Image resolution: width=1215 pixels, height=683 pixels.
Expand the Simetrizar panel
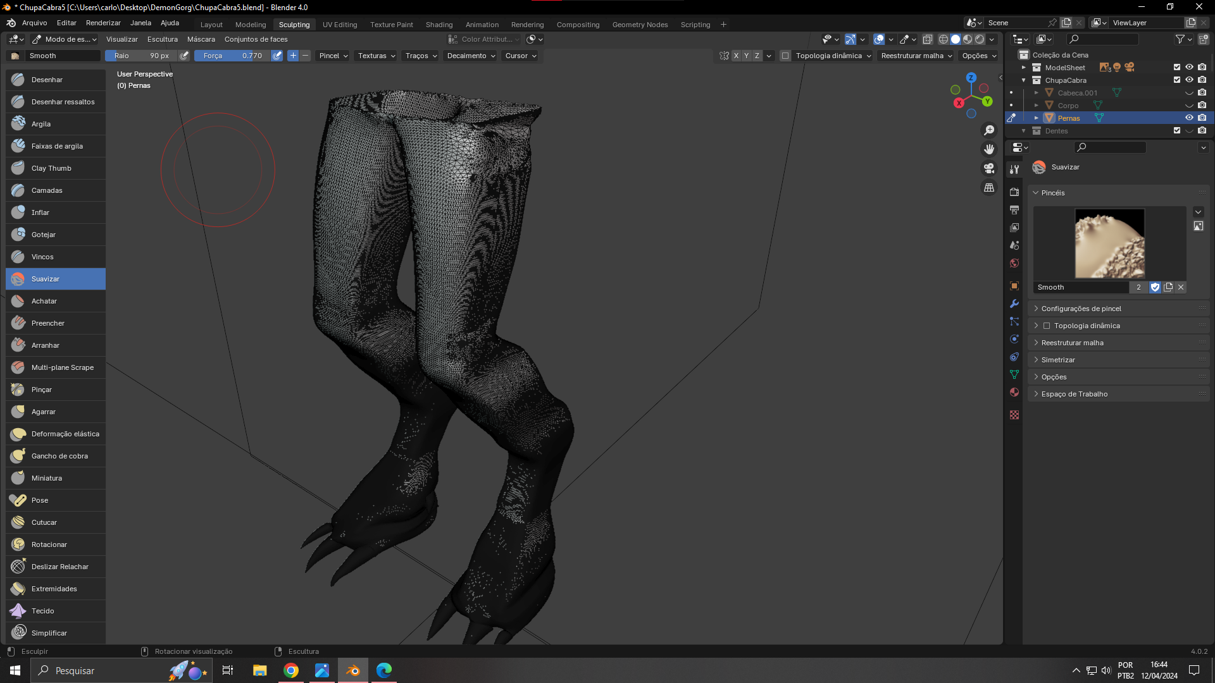[x=1058, y=360]
